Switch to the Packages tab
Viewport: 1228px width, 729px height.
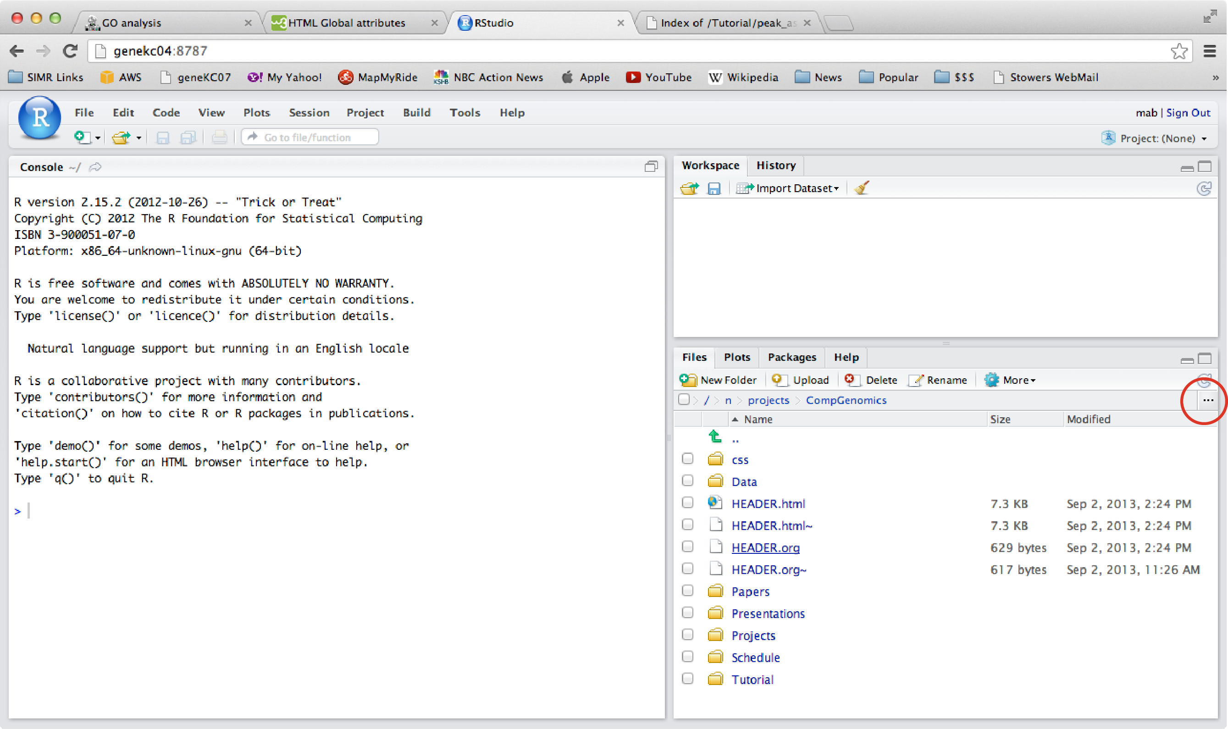792,357
